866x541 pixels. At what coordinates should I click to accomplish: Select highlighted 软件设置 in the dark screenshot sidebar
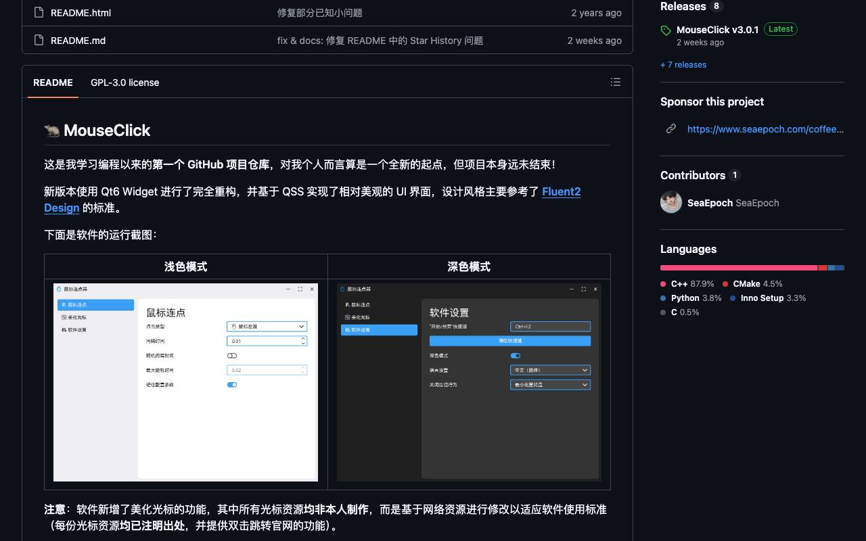click(379, 330)
